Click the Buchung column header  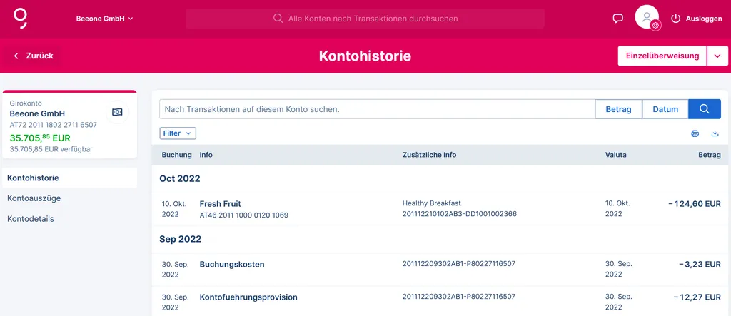pyautogui.click(x=177, y=155)
